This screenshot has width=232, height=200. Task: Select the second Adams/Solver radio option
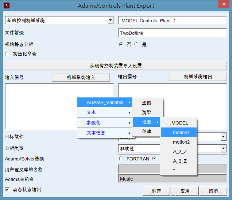click(x=154, y=159)
